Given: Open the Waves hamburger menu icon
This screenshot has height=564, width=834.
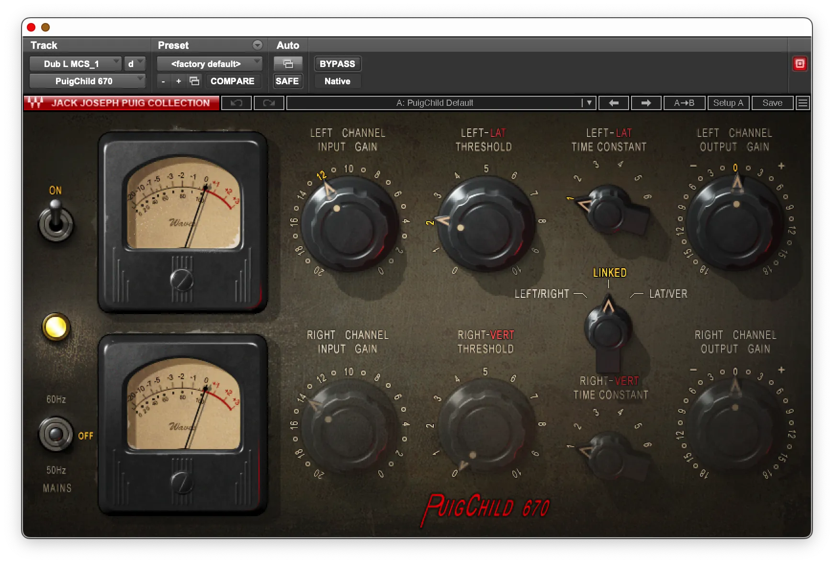Looking at the screenshot, I should (803, 103).
